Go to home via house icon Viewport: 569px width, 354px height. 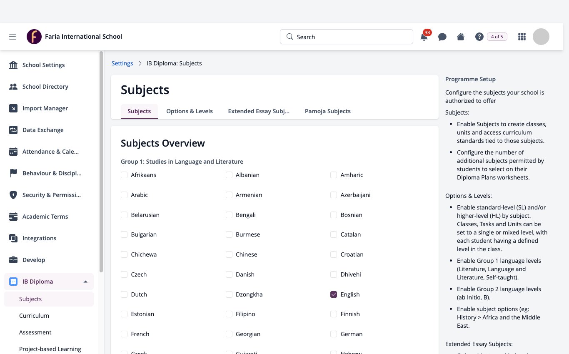[x=461, y=37]
